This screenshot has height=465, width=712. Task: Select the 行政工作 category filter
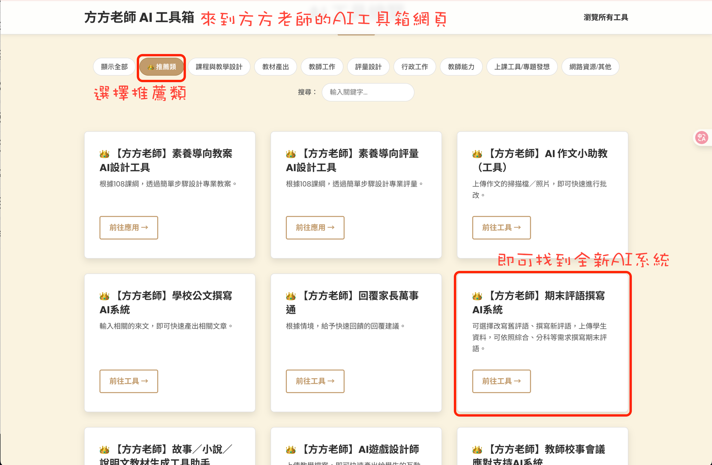coord(414,67)
